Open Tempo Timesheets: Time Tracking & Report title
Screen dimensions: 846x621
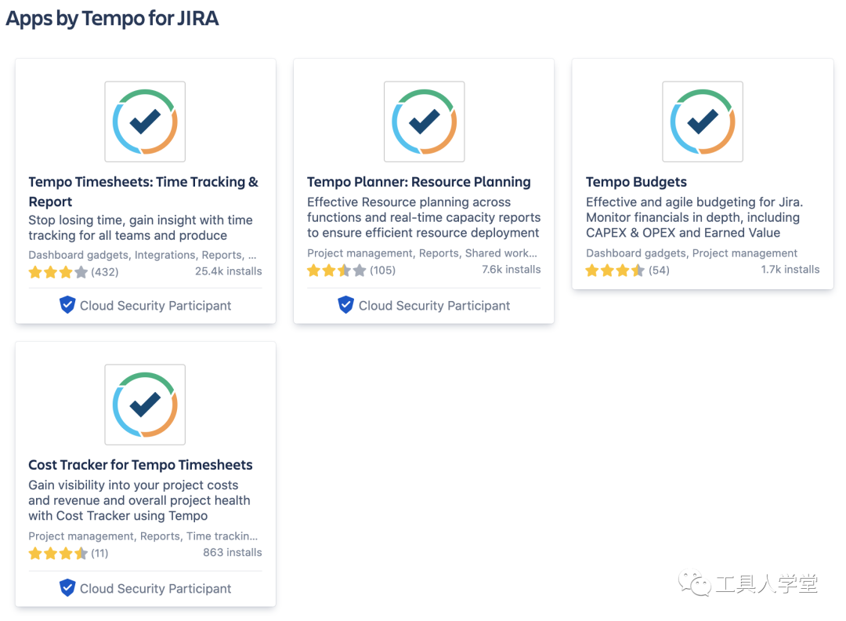[x=143, y=191]
